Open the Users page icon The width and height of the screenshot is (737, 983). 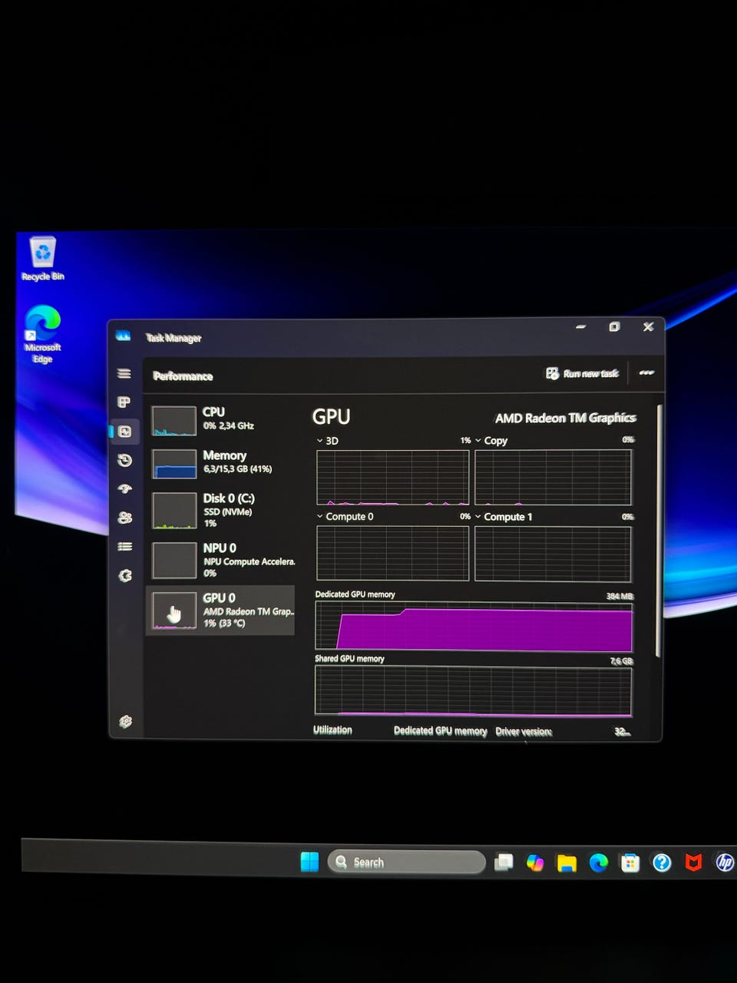coord(124,518)
